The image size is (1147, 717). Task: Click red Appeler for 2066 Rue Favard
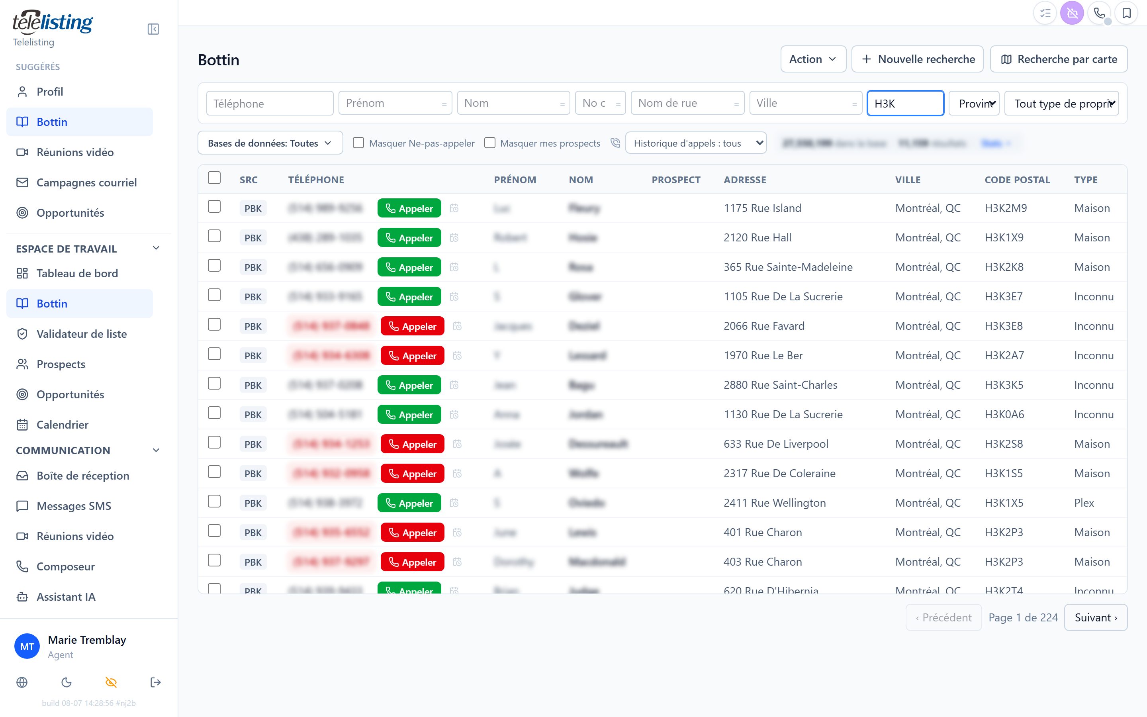tap(412, 326)
